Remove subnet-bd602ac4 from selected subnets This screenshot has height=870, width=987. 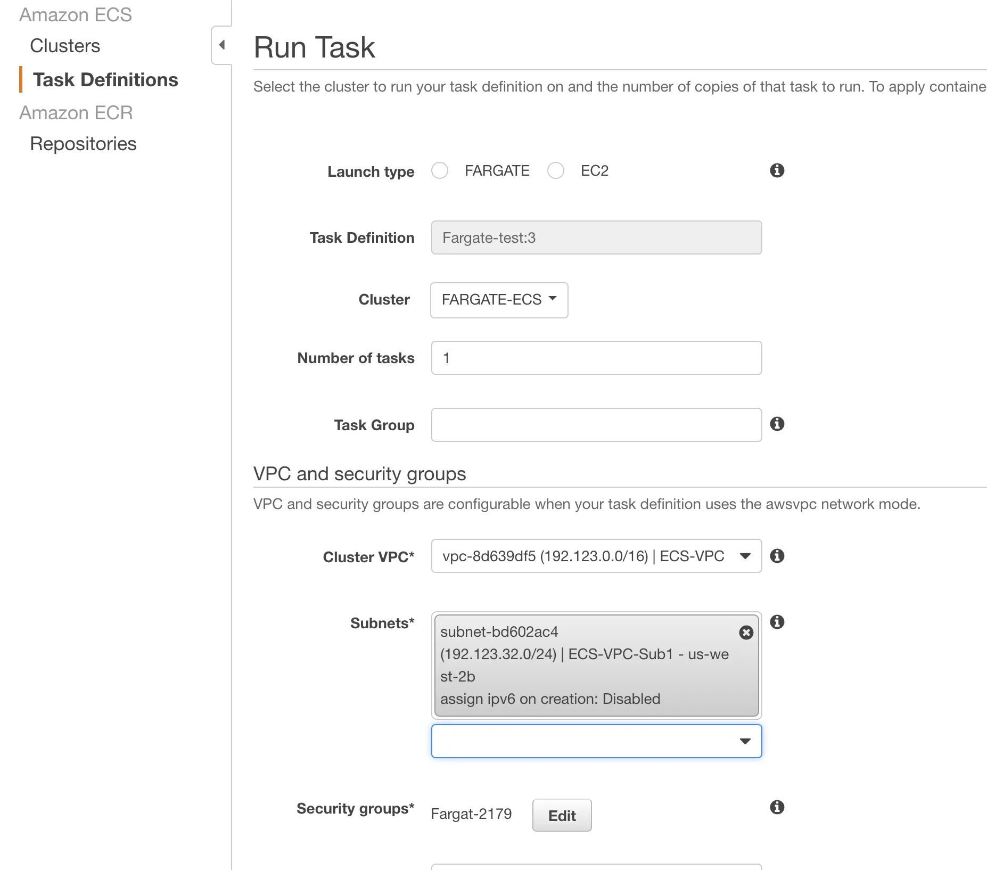pyautogui.click(x=746, y=633)
